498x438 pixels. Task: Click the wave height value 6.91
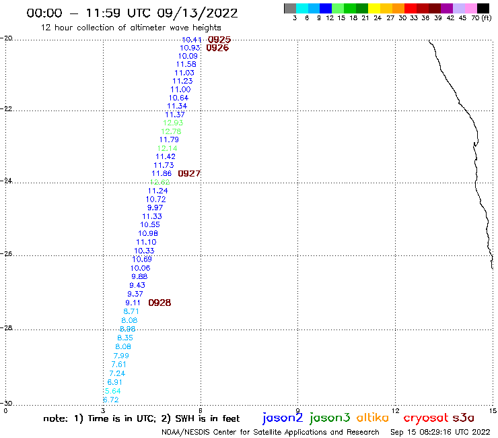(114, 382)
